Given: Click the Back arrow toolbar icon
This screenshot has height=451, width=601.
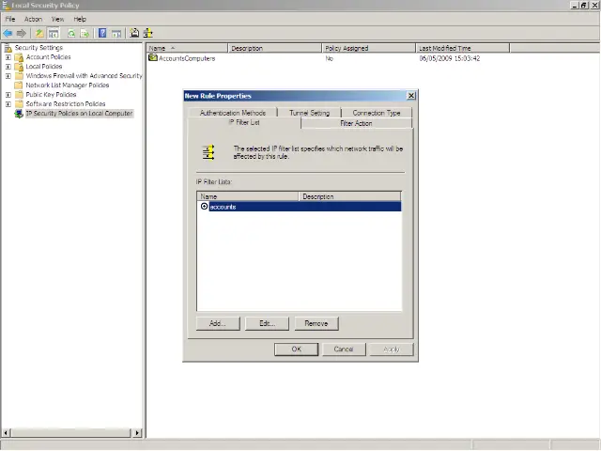Looking at the screenshot, I should click(x=8, y=33).
